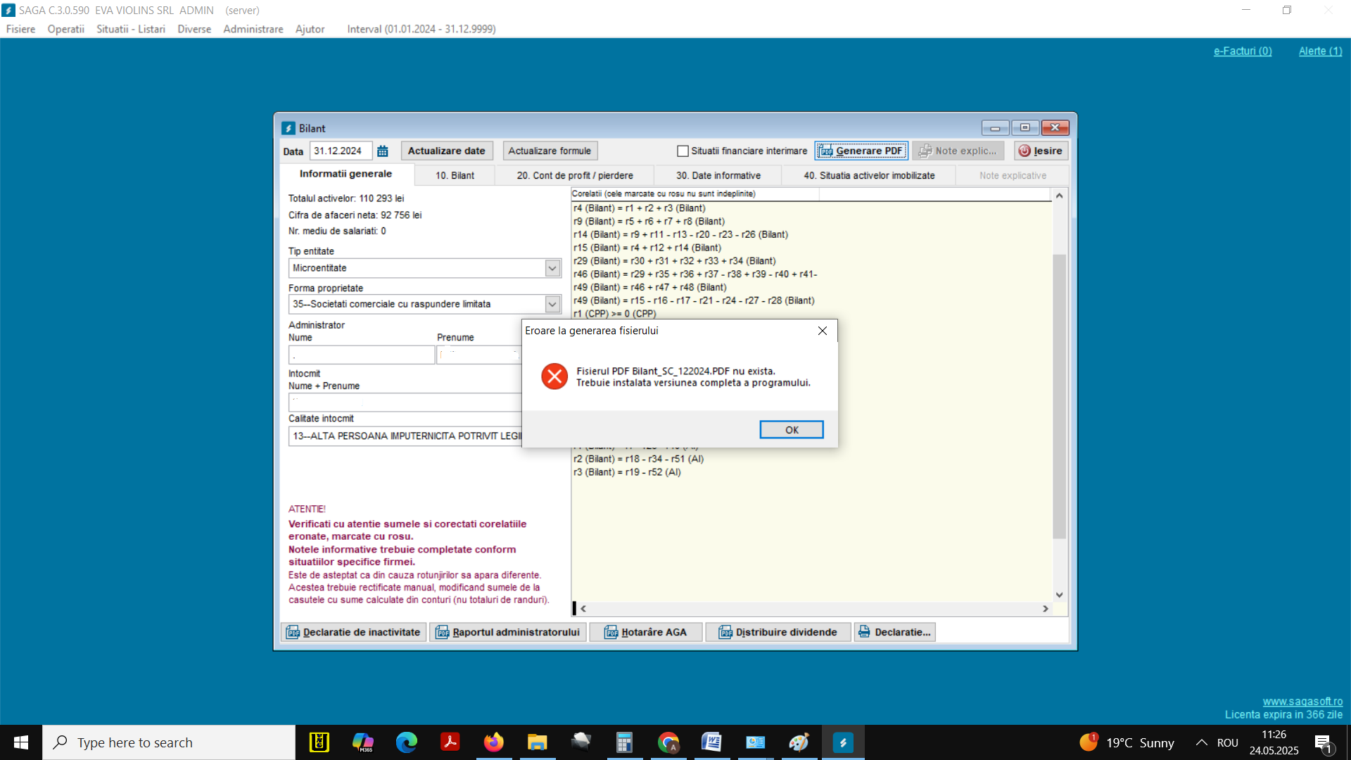Open the 30. Date informative tab
This screenshot has height=760, width=1351.
[718, 176]
